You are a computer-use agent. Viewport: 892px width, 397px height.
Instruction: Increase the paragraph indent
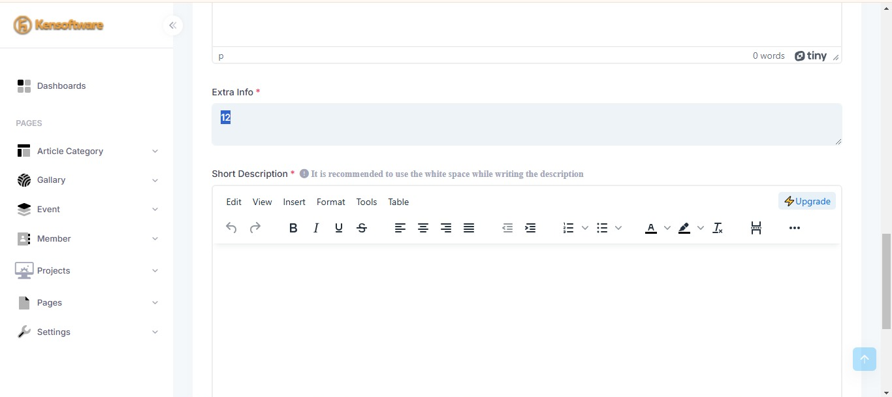[530, 228]
